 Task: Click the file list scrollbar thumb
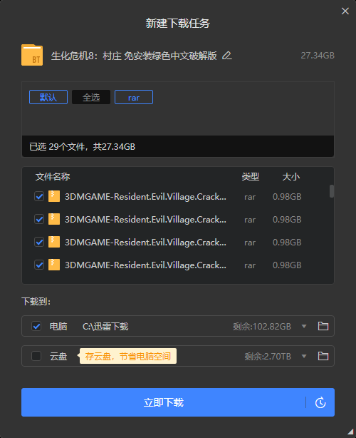point(332,191)
